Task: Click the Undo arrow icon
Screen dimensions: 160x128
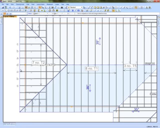Action: (10, 7)
